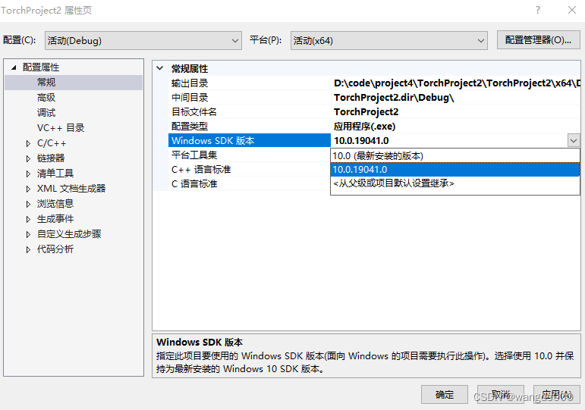Expand the 代码分析 node arrow
585x410 pixels.
pyautogui.click(x=28, y=249)
